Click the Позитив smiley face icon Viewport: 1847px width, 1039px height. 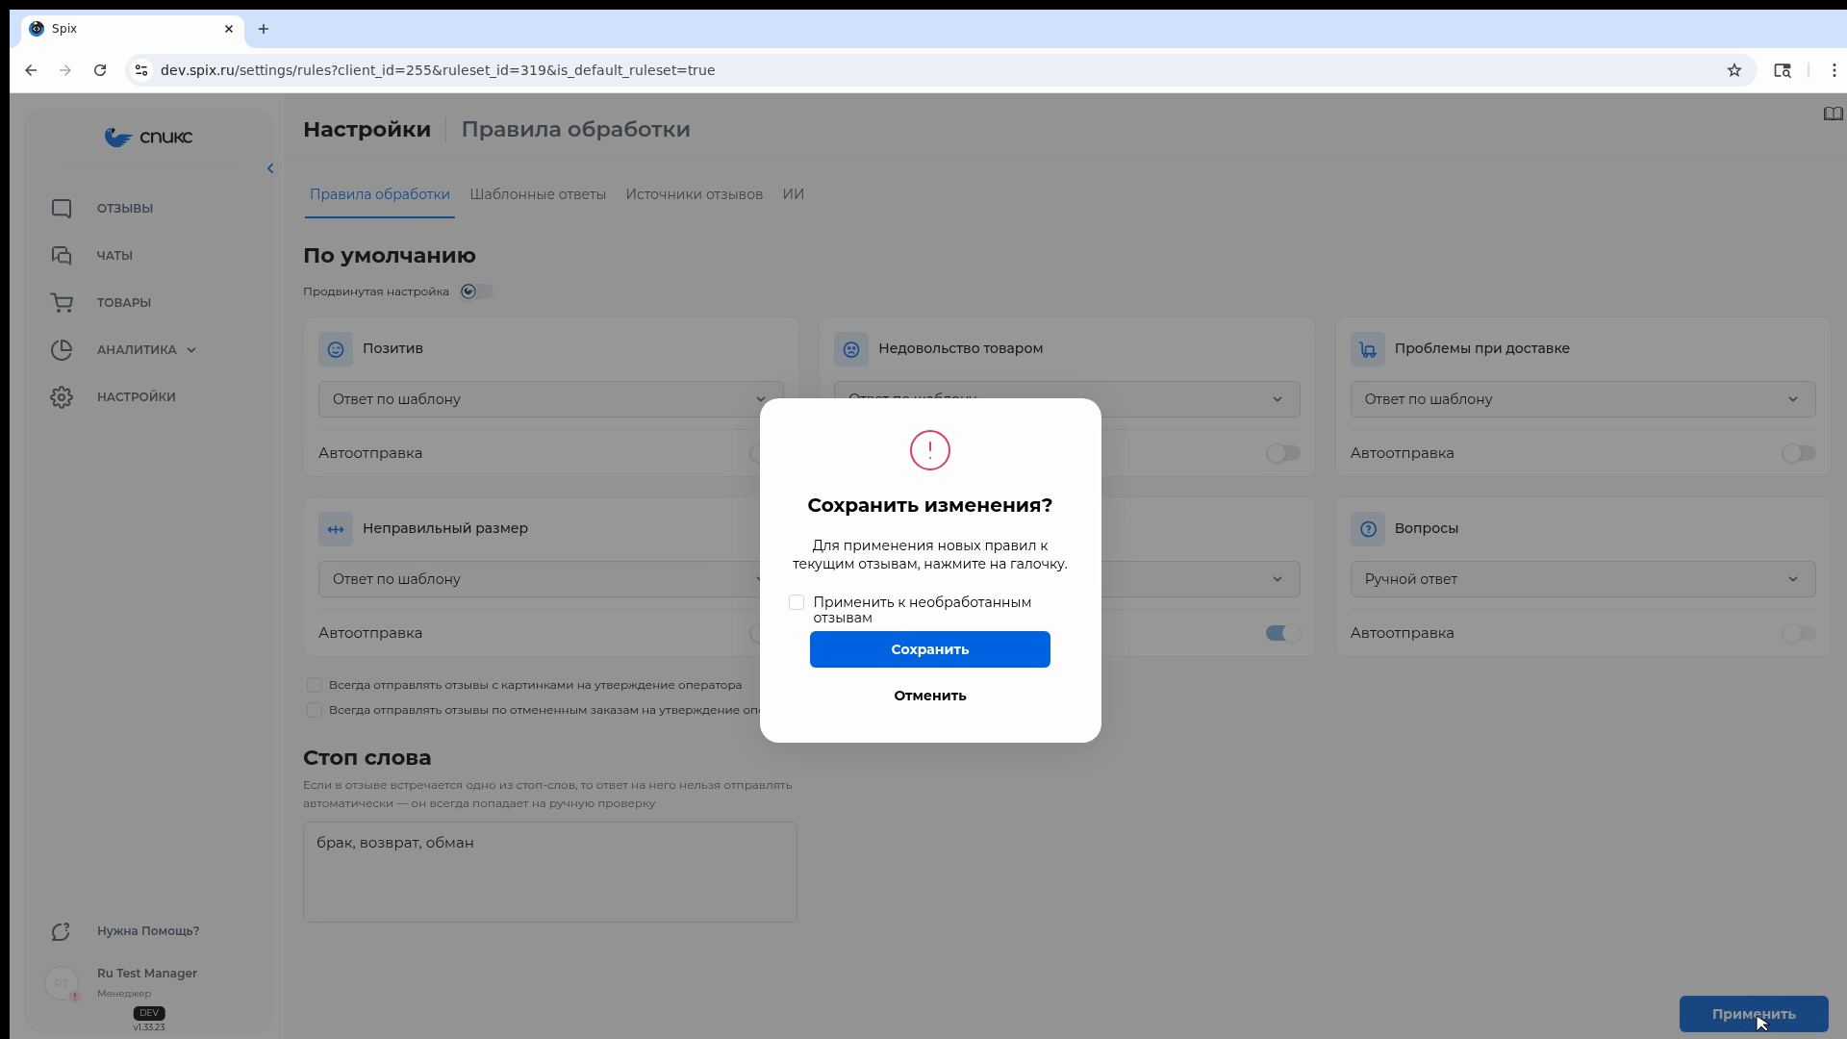click(x=336, y=349)
